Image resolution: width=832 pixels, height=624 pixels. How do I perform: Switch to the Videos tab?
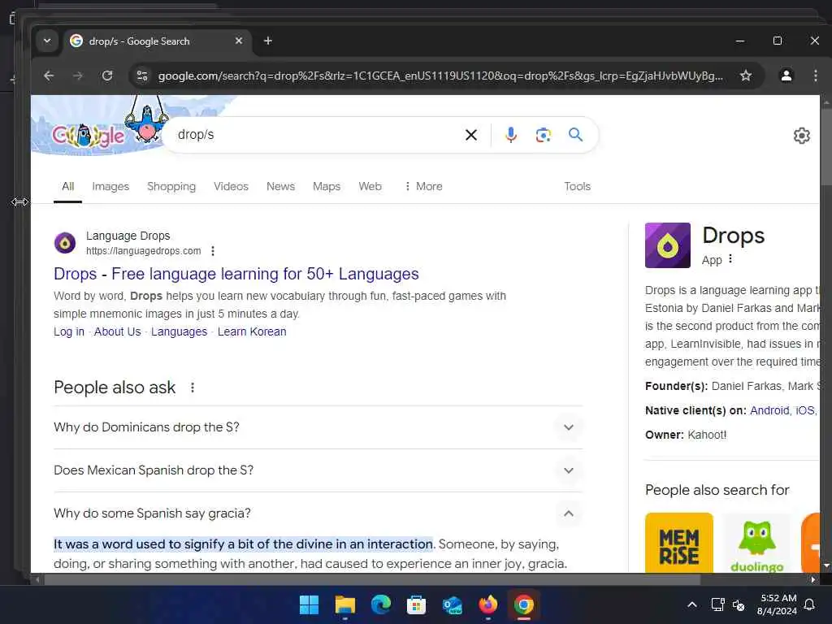coord(231,186)
